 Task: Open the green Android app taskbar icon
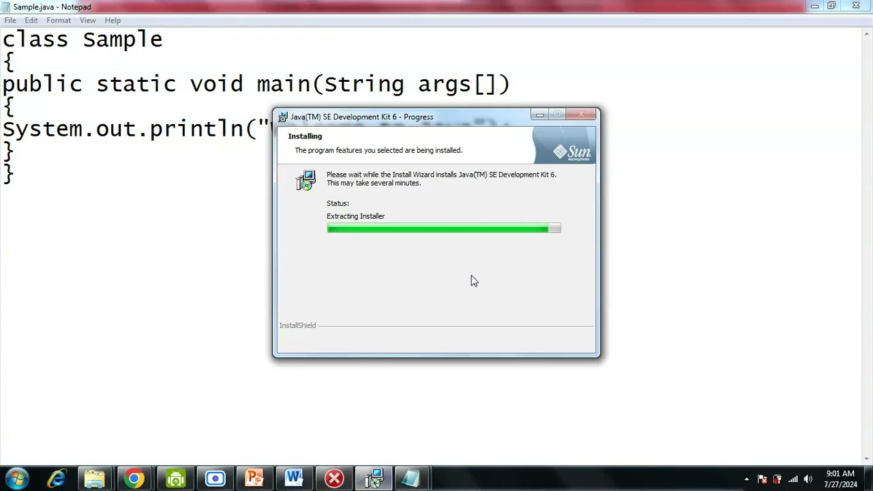175,479
